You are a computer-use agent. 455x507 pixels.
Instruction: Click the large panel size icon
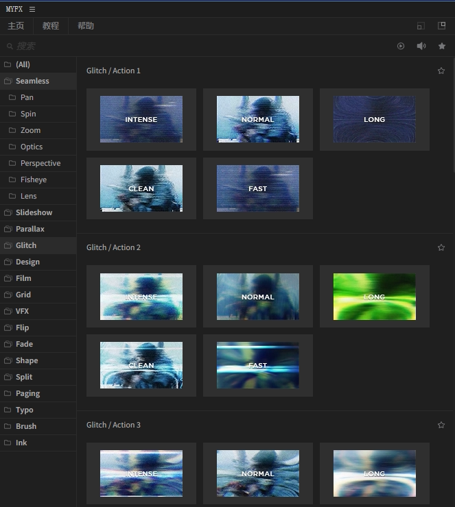[442, 25]
